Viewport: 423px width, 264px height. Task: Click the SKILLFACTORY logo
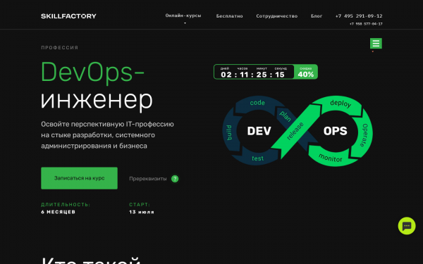click(68, 16)
